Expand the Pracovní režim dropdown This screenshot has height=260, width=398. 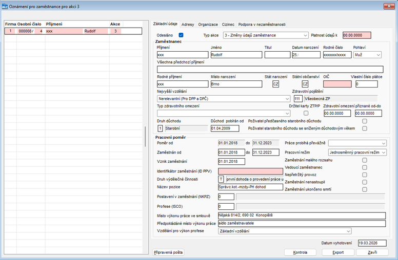pos(357,153)
